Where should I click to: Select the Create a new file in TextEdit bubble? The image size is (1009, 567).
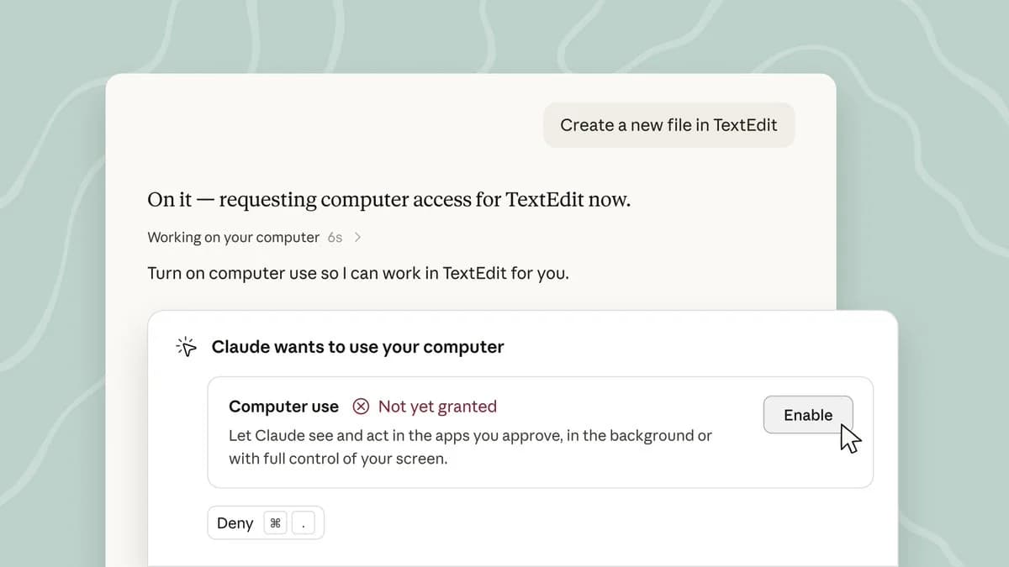pyautogui.click(x=668, y=125)
